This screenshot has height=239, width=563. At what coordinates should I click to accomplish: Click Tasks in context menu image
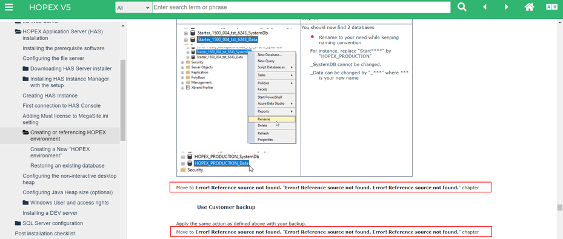tap(261, 75)
